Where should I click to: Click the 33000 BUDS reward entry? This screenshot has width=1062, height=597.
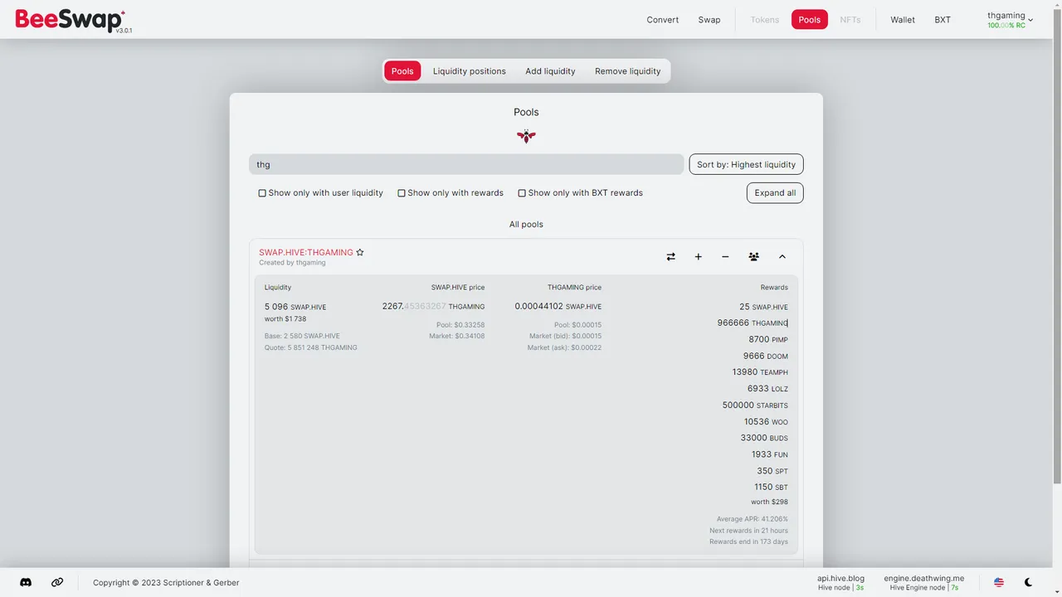click(x=764, y=438)
